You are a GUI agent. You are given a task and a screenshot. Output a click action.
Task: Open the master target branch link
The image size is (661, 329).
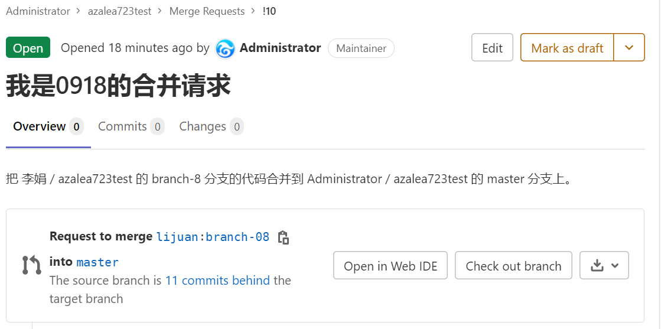point(97,262)
